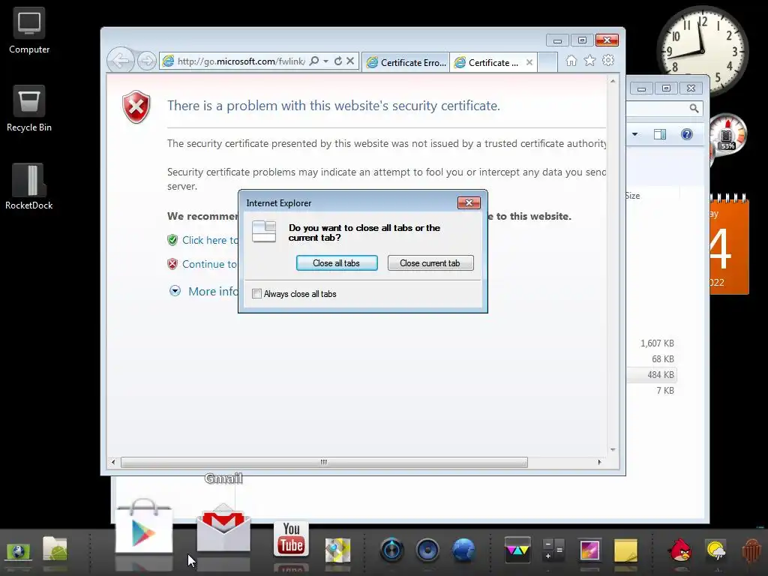The width and height of the screenshot is (768, 576).
Task: Click the Play Store icon in dock
Action: 144,527
